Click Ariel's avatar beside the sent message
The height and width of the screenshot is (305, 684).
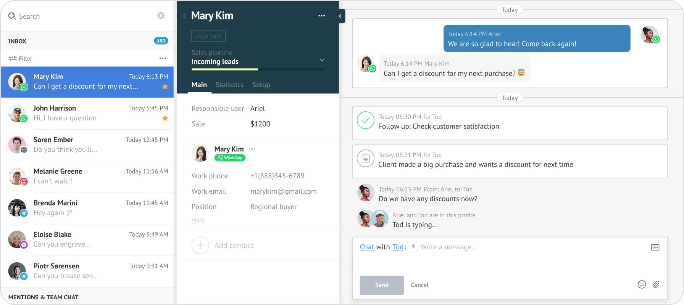tap(650, 35)
